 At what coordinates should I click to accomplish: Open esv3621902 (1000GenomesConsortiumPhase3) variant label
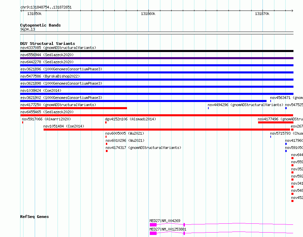coord(61,98)
